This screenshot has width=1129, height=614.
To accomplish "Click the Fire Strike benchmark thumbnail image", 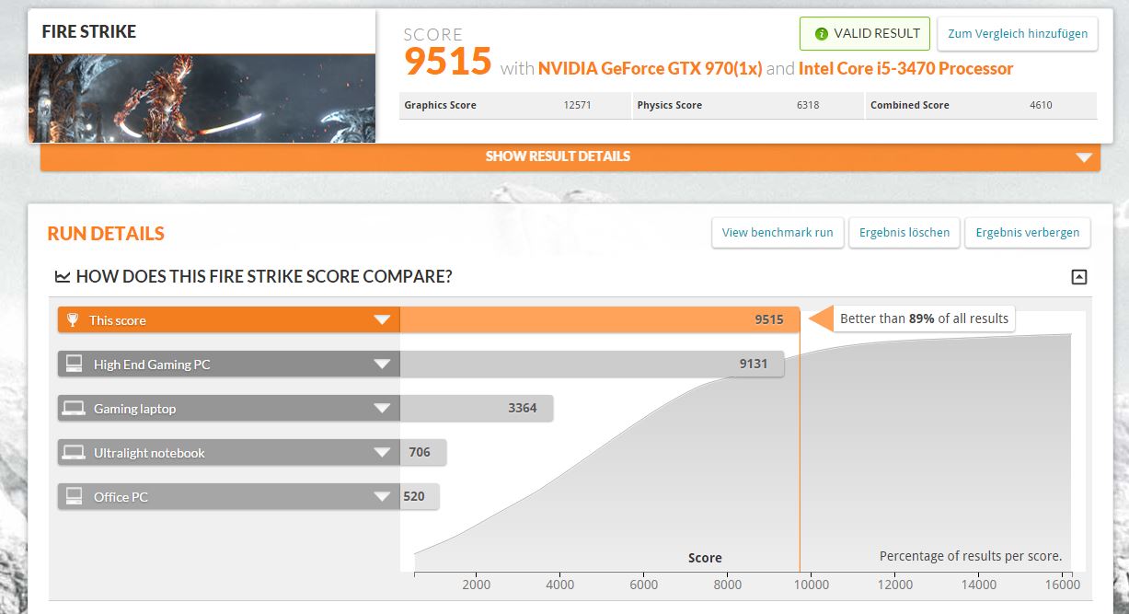I will [202, 98].
